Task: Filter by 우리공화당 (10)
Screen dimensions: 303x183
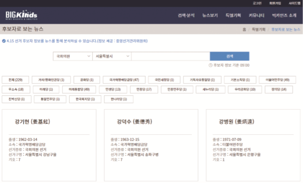Action: pos(245,89)
